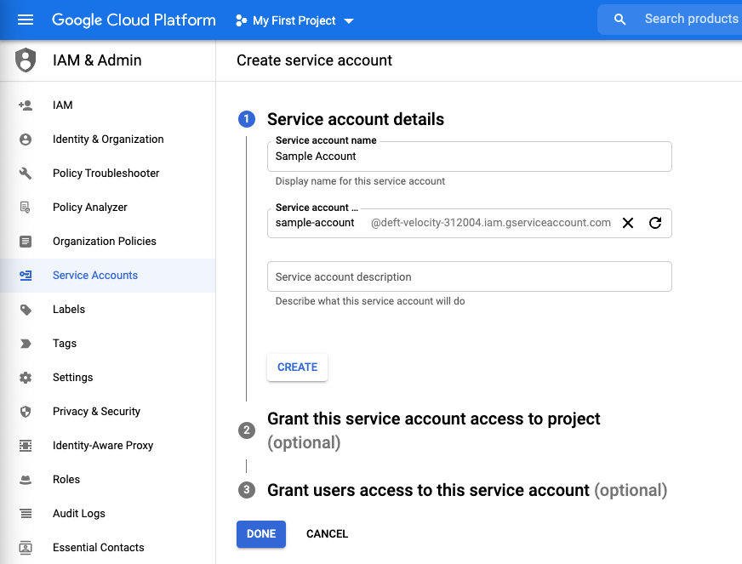Open the hamburger navigation menu

26,20
